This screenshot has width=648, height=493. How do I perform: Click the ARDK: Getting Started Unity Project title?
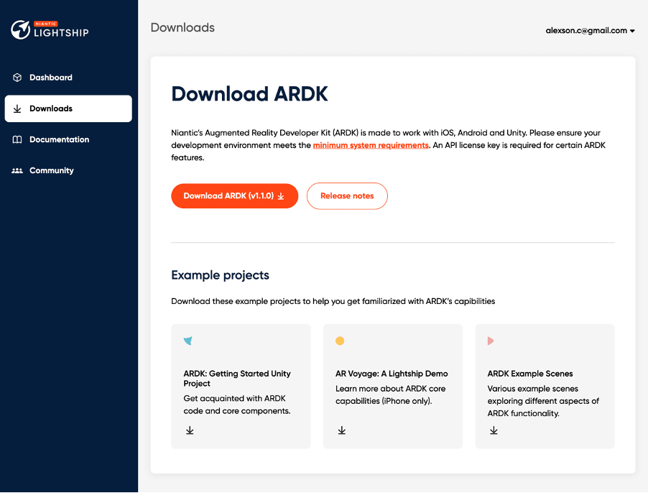point(237,379)
